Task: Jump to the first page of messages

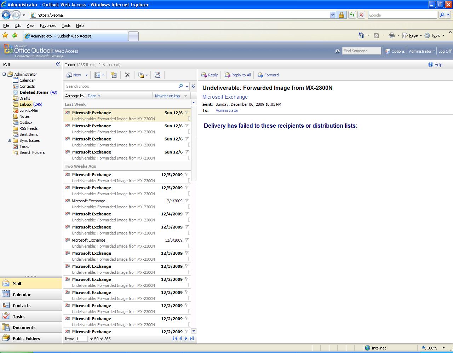Action: click(175, 338)
